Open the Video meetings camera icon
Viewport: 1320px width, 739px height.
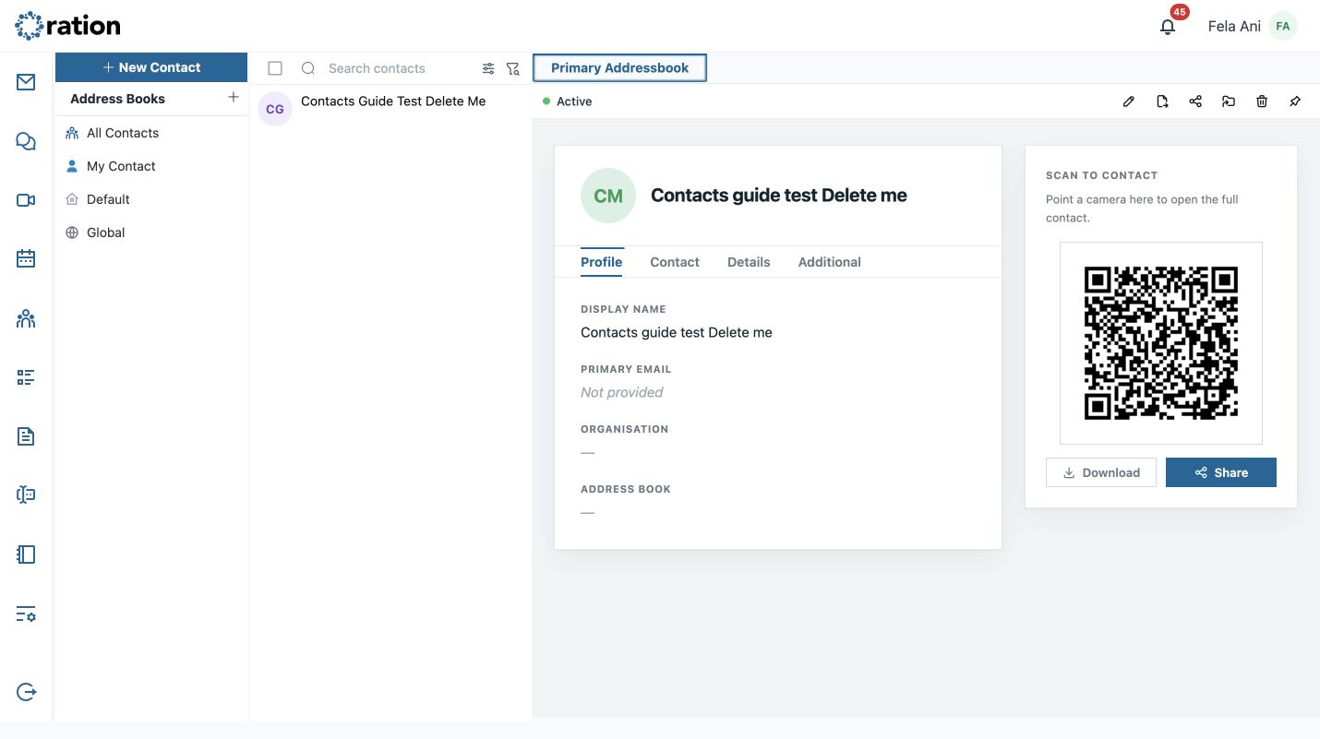26,200
